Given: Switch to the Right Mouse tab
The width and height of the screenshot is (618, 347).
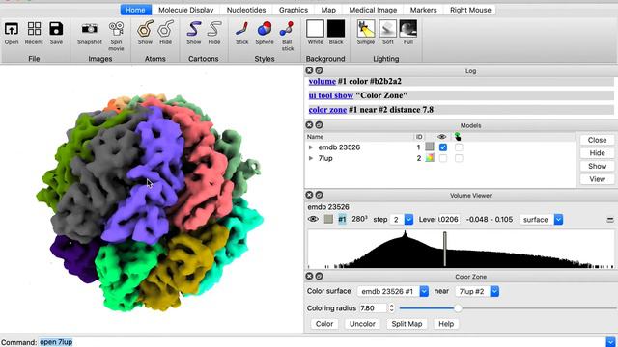Looking at the screenshot, I should pos(470,10).
